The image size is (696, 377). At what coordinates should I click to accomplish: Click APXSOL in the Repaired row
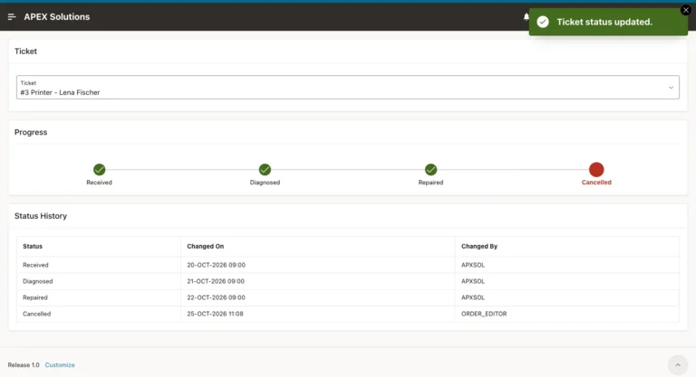[473, 297]
